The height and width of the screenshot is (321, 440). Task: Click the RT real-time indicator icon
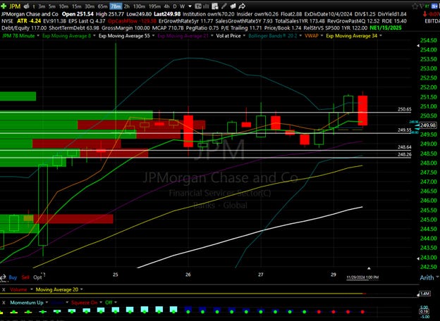(x=427, y=6)
